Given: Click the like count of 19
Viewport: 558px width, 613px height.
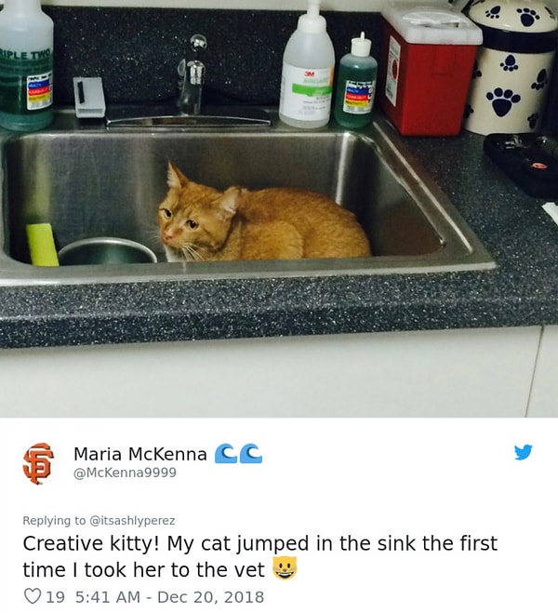Looking at the screenshot, I should (x=56, y=597).
